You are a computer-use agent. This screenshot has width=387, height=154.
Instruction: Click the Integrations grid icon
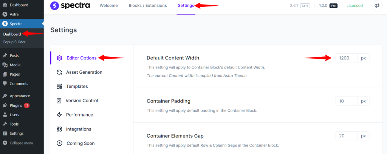(59, 129)
